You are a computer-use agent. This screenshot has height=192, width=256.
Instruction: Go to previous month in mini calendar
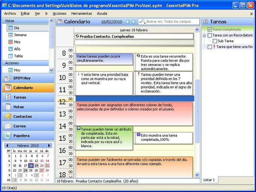coord(7,146)
